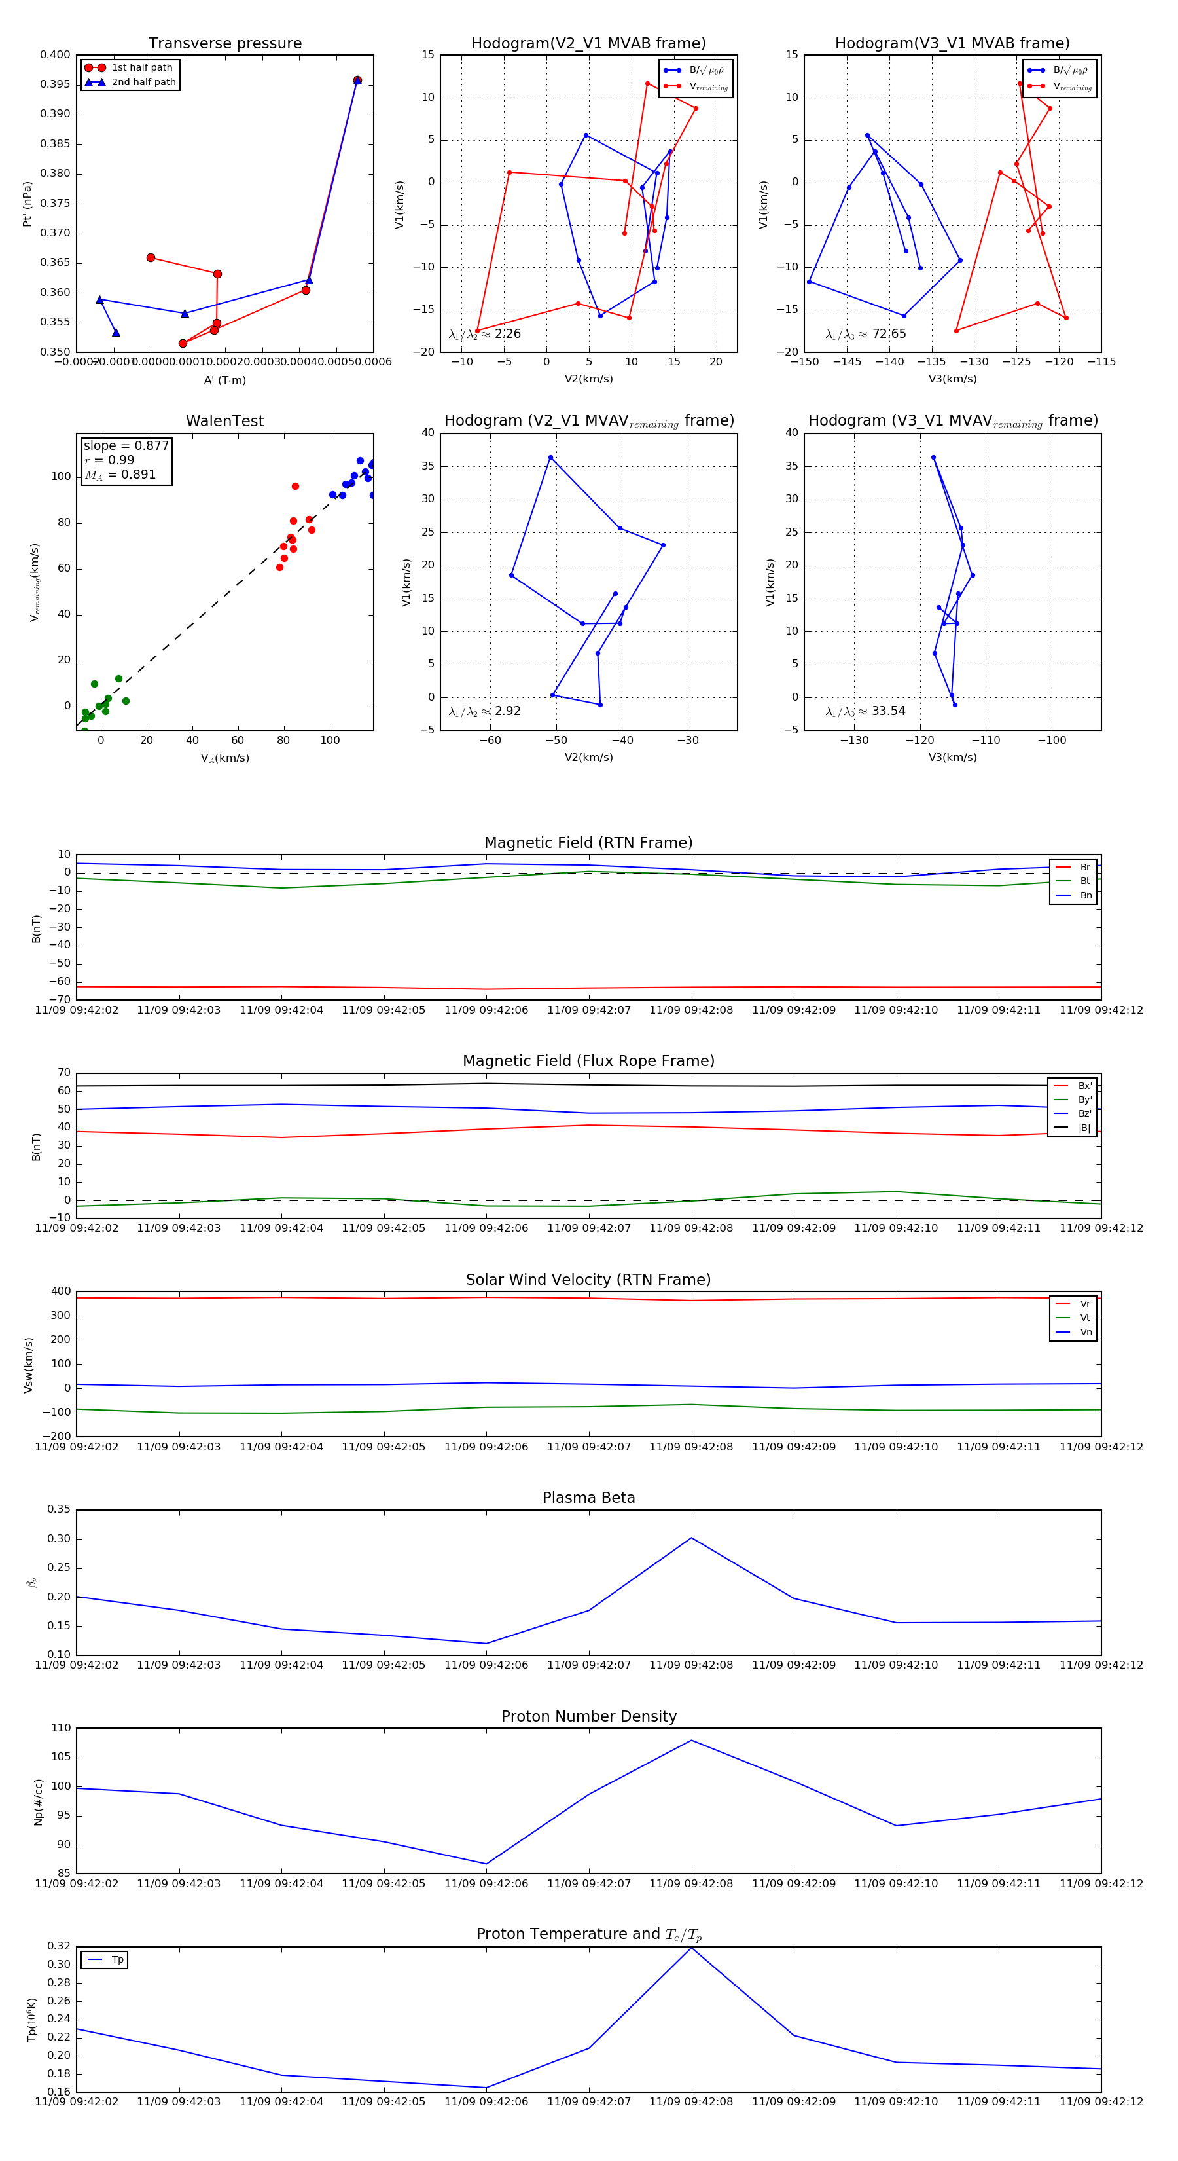Select the 'Tp' legend entry

coord(105,1960)
